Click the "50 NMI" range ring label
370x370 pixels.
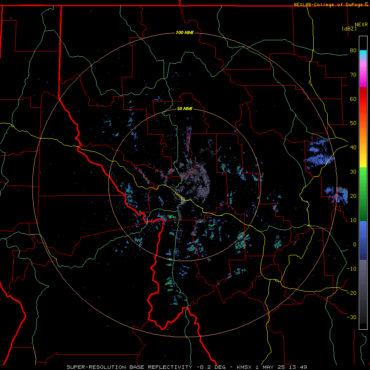[185, 109]
